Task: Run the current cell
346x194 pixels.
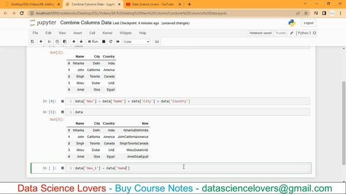Action: click(x=93, y=41)
